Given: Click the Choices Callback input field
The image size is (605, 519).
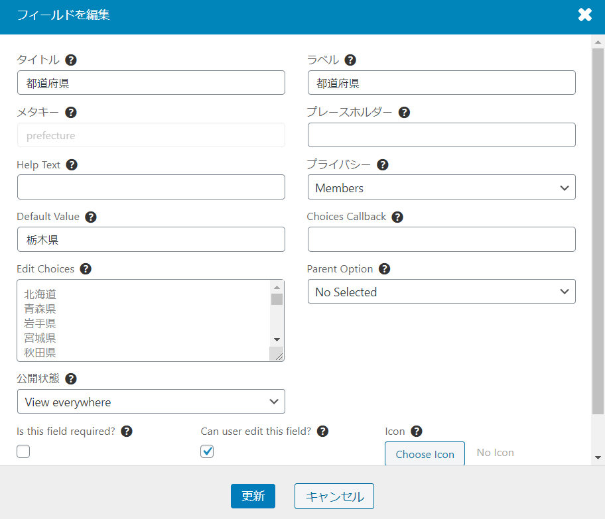Looking at the screenshot, I should pyautogui.click(x=441, y=239).
